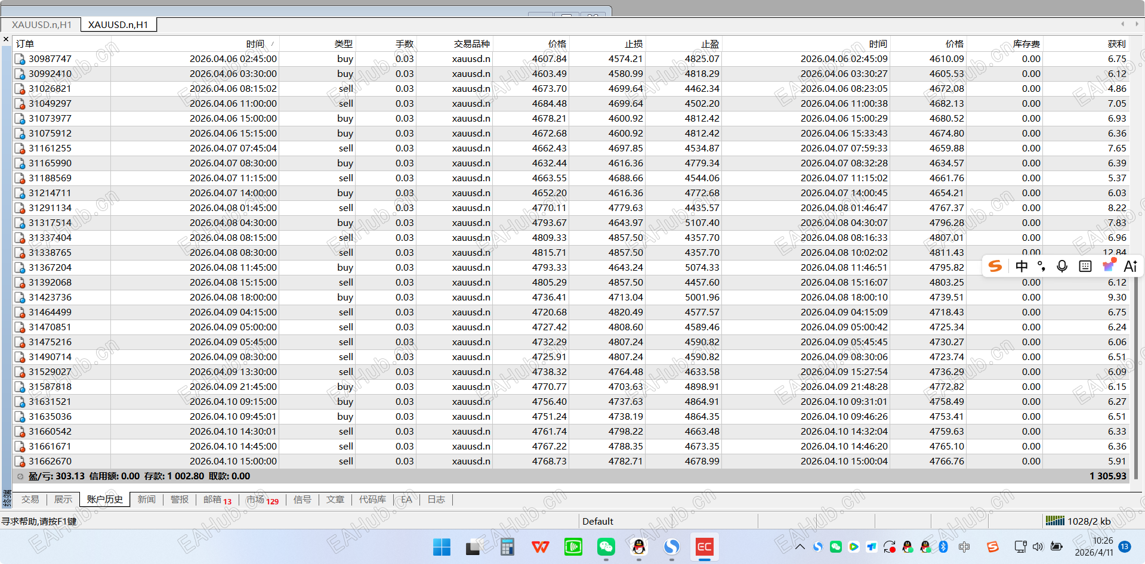Open Sogou skin shop shirt icon

pyautogui.click(x=1109, y=265)
